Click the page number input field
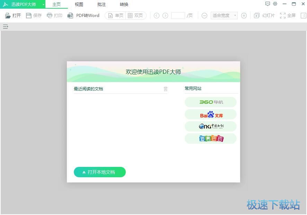 pyautogui.click(x=178, y=15)
